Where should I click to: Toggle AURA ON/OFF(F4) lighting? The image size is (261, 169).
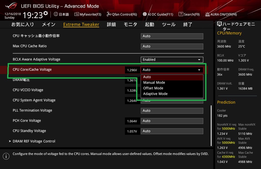(221, 14)
